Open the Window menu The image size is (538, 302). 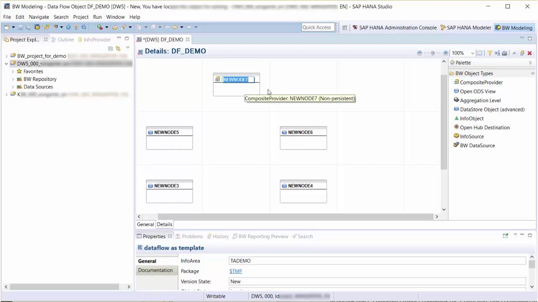point(115,17)
